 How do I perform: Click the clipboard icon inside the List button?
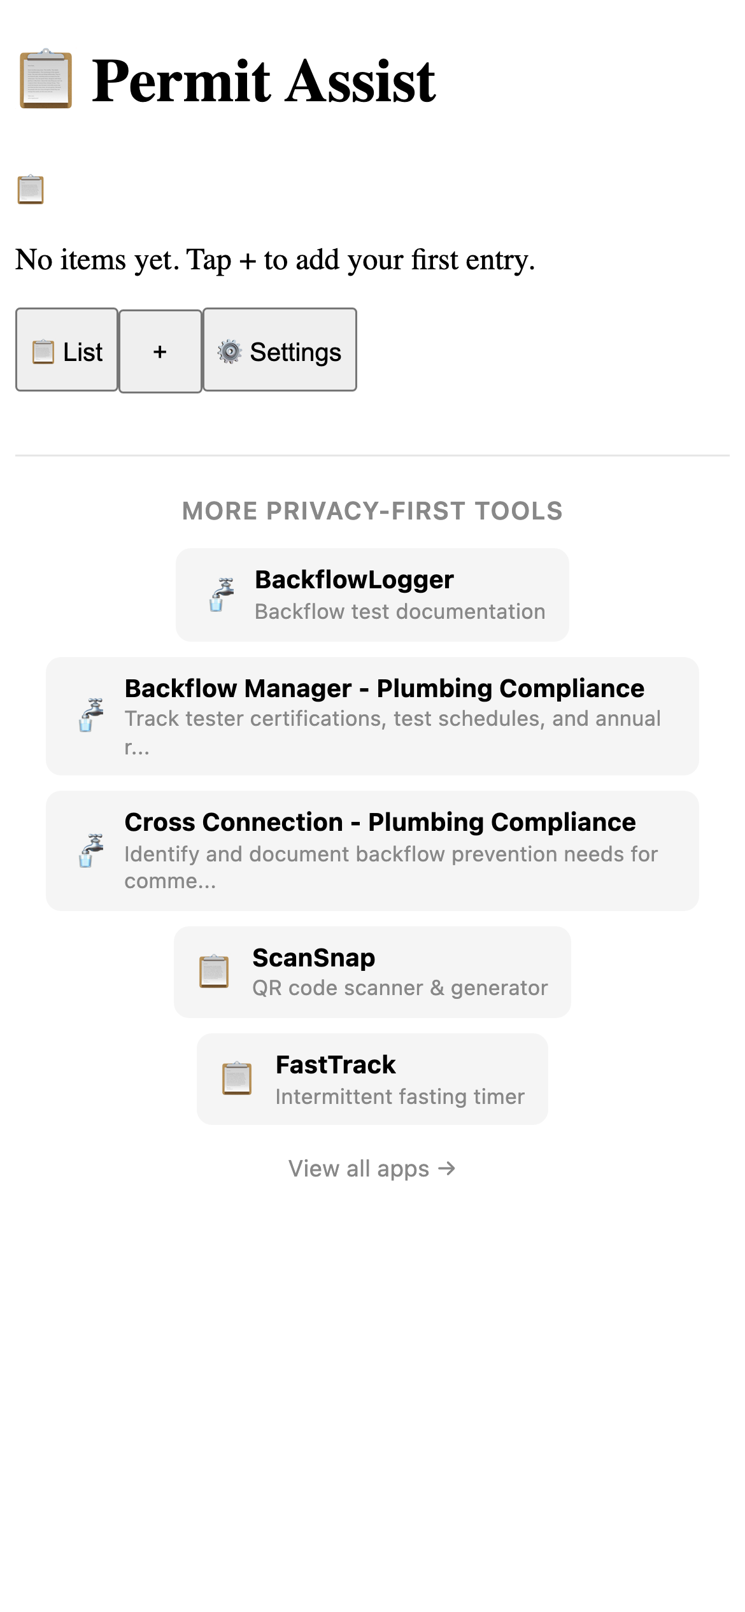[42, 351]
